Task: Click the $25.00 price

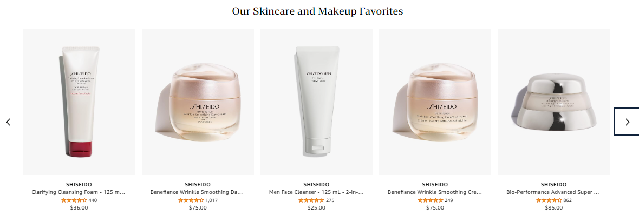Action: (x=316, y=208)
